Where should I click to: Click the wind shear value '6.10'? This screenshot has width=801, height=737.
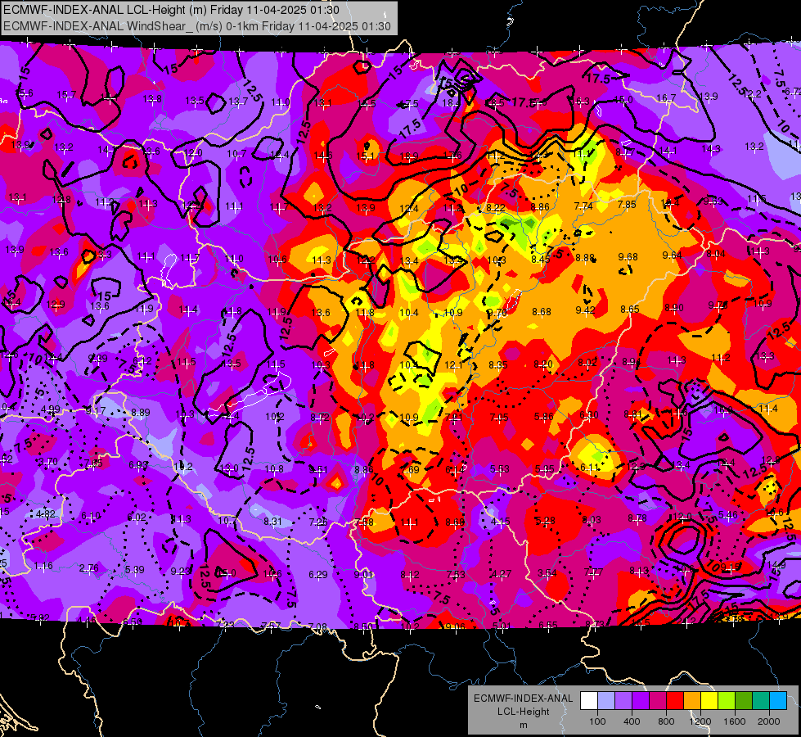(91, 516)
